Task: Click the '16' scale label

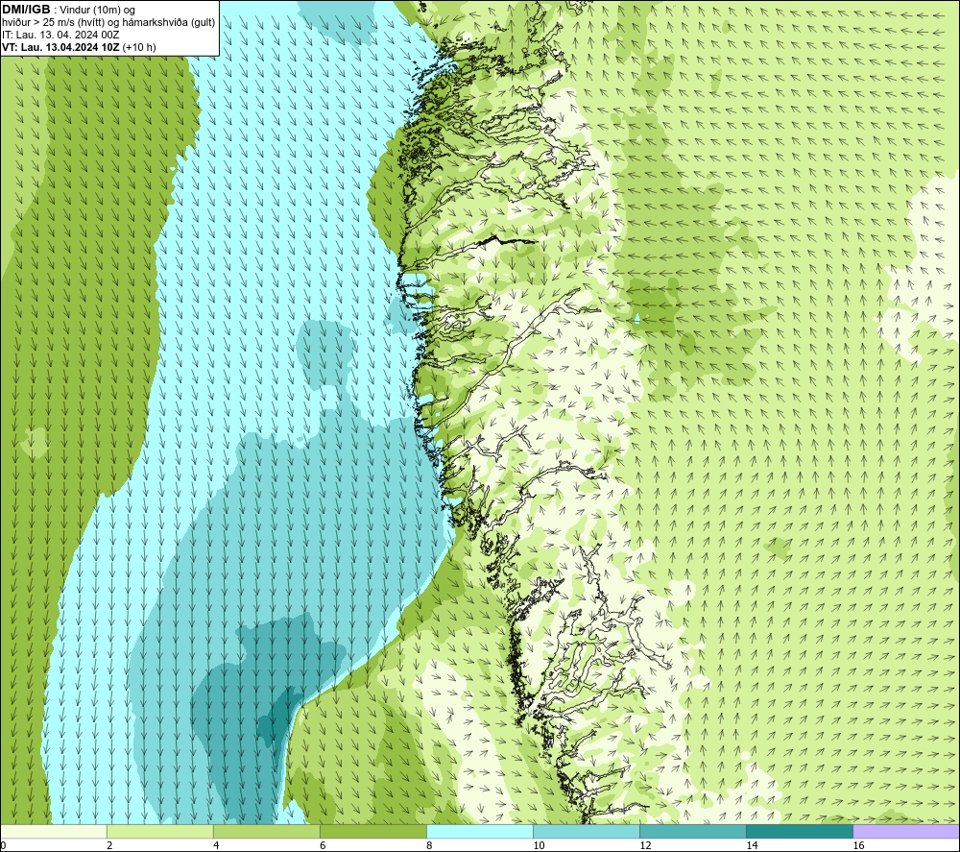Action: pyautogui.click(x=858, y=845)
